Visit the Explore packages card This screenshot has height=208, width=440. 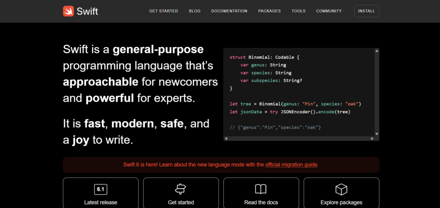pyautogui.click(x=342, y=193)
